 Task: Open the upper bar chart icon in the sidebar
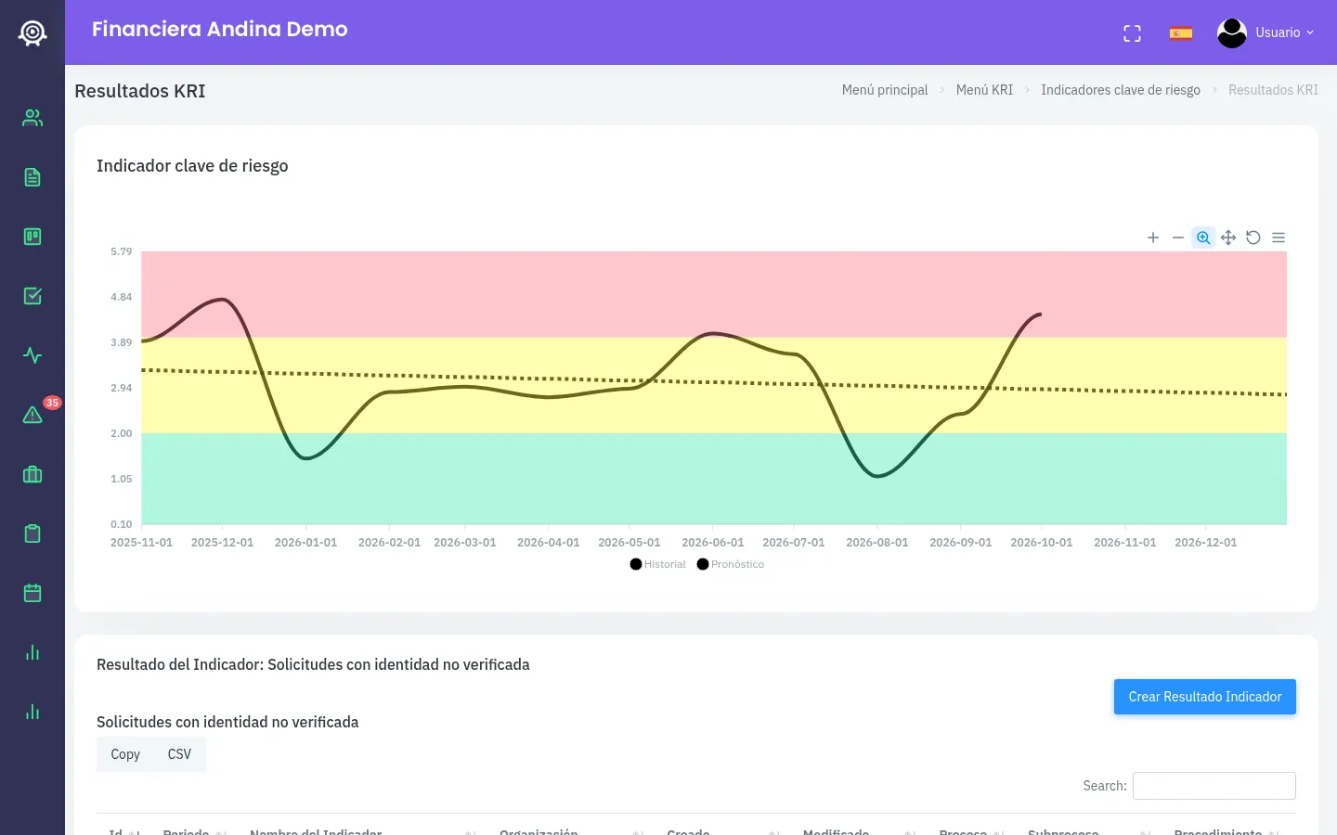pyautogui.click(x=32, y=652)
